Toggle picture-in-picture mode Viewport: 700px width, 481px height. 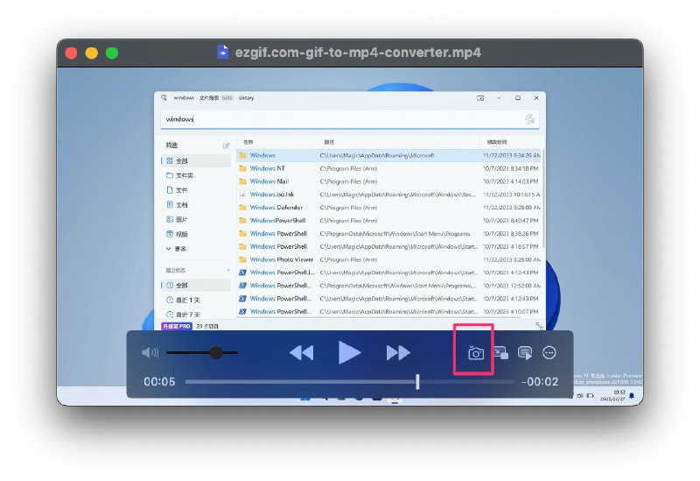click(x=500, y=353)
